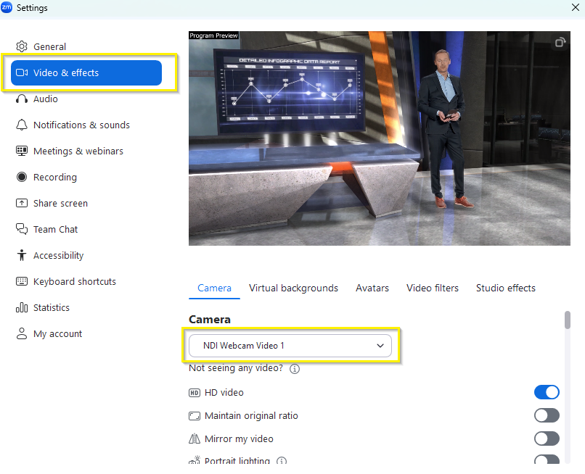Disable the HD video toggle

tap(547, 392)
